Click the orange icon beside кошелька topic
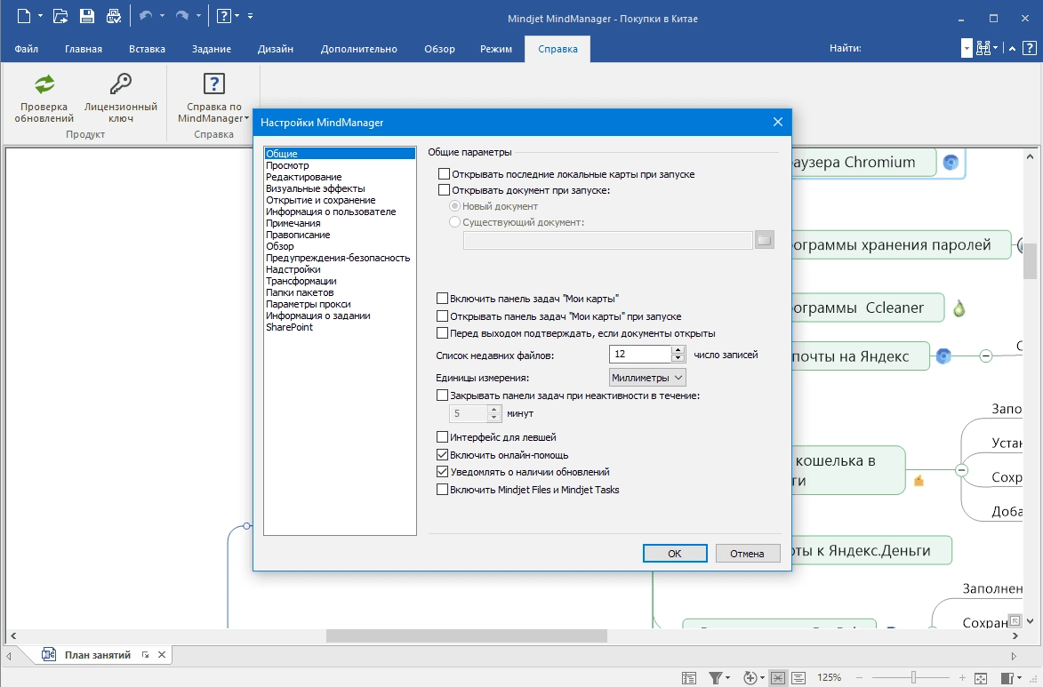 pyautogui.click(x=919, y=481)
